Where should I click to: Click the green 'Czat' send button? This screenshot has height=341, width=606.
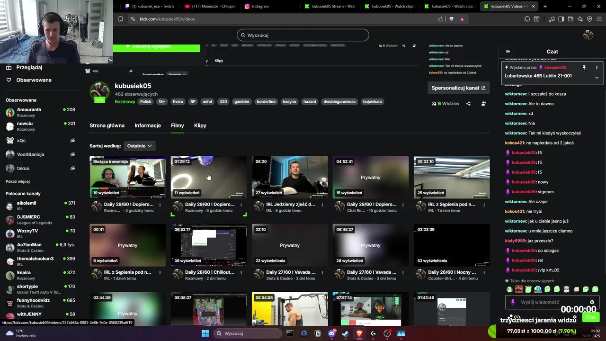[591, 317]
